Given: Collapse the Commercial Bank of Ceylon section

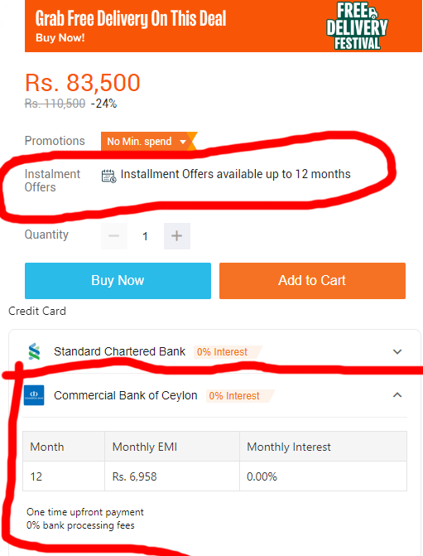Looking at the screenshot, I should click(397, 395).
